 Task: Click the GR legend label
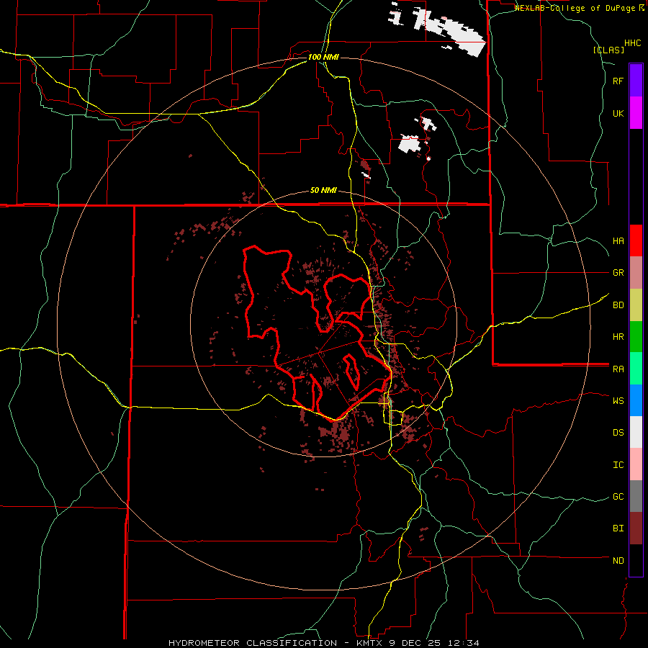[618, 273]
